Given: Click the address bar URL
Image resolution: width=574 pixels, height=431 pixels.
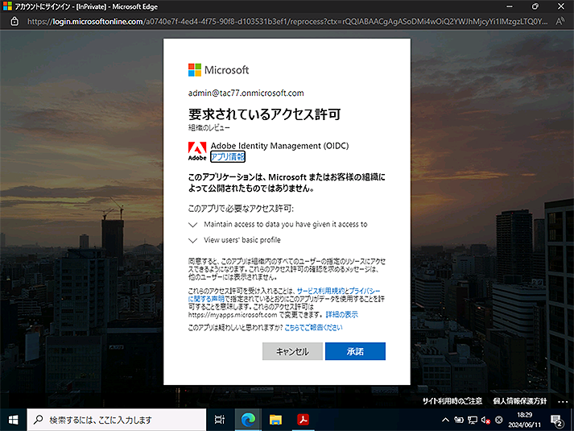Looking at the screenshot, I should coord(287,22).
